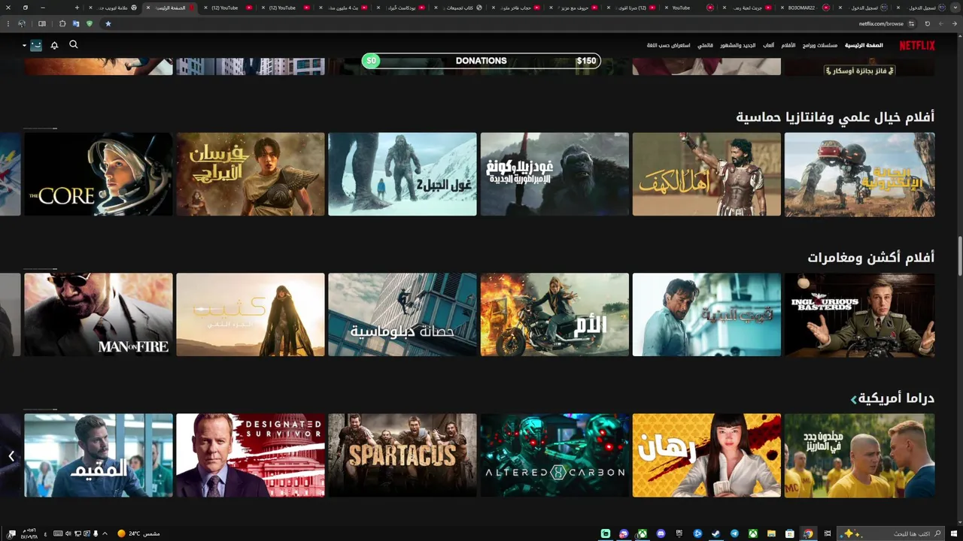
Task: Open the كثيب (Dune) thumbnail
Action: 251,315
